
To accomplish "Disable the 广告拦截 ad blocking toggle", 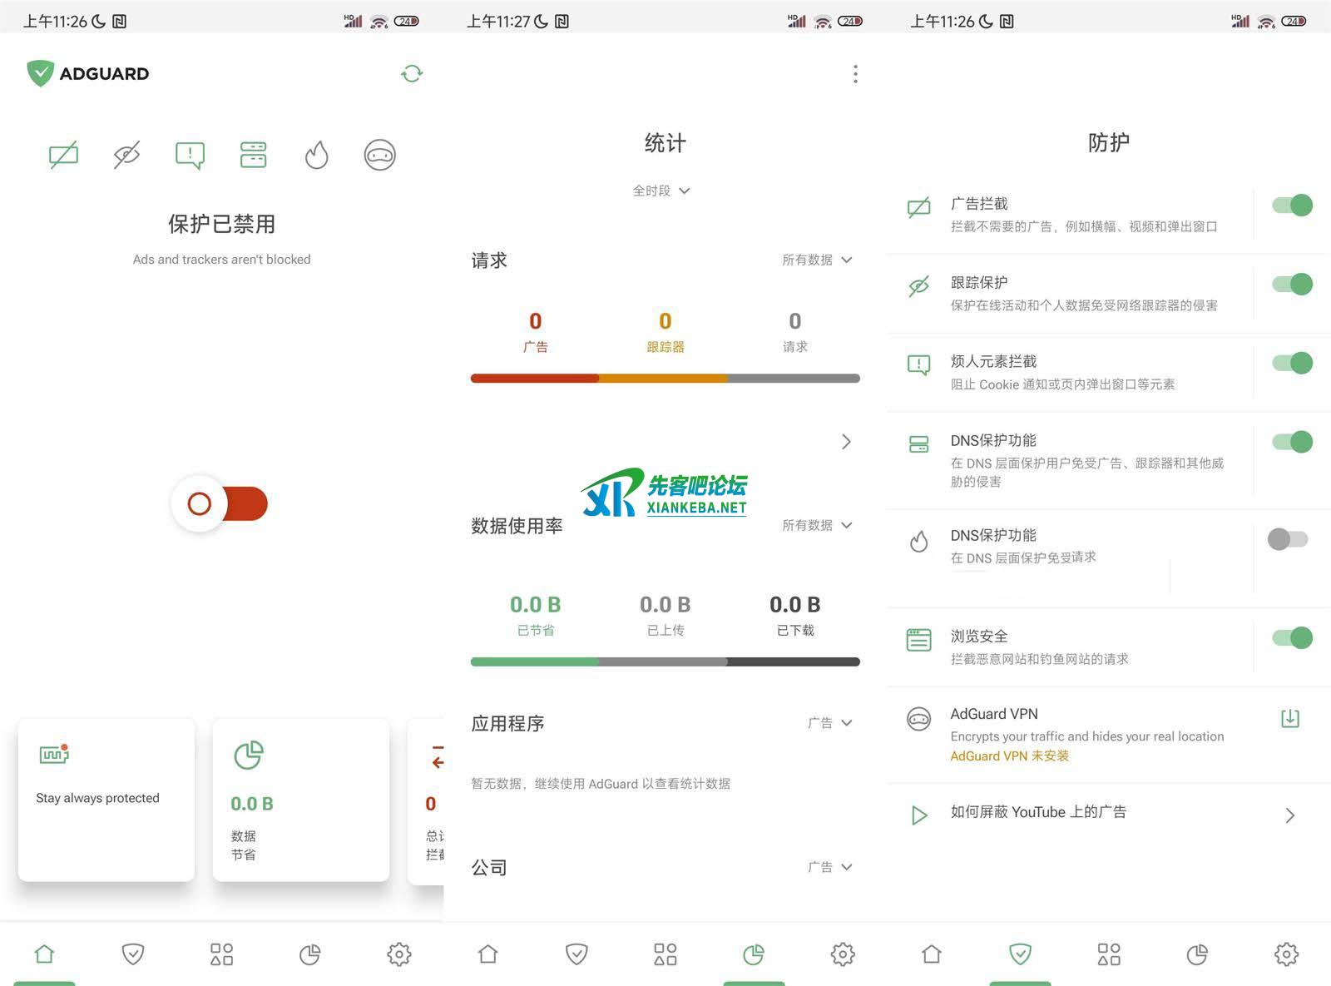I will tap(1291, 206).
